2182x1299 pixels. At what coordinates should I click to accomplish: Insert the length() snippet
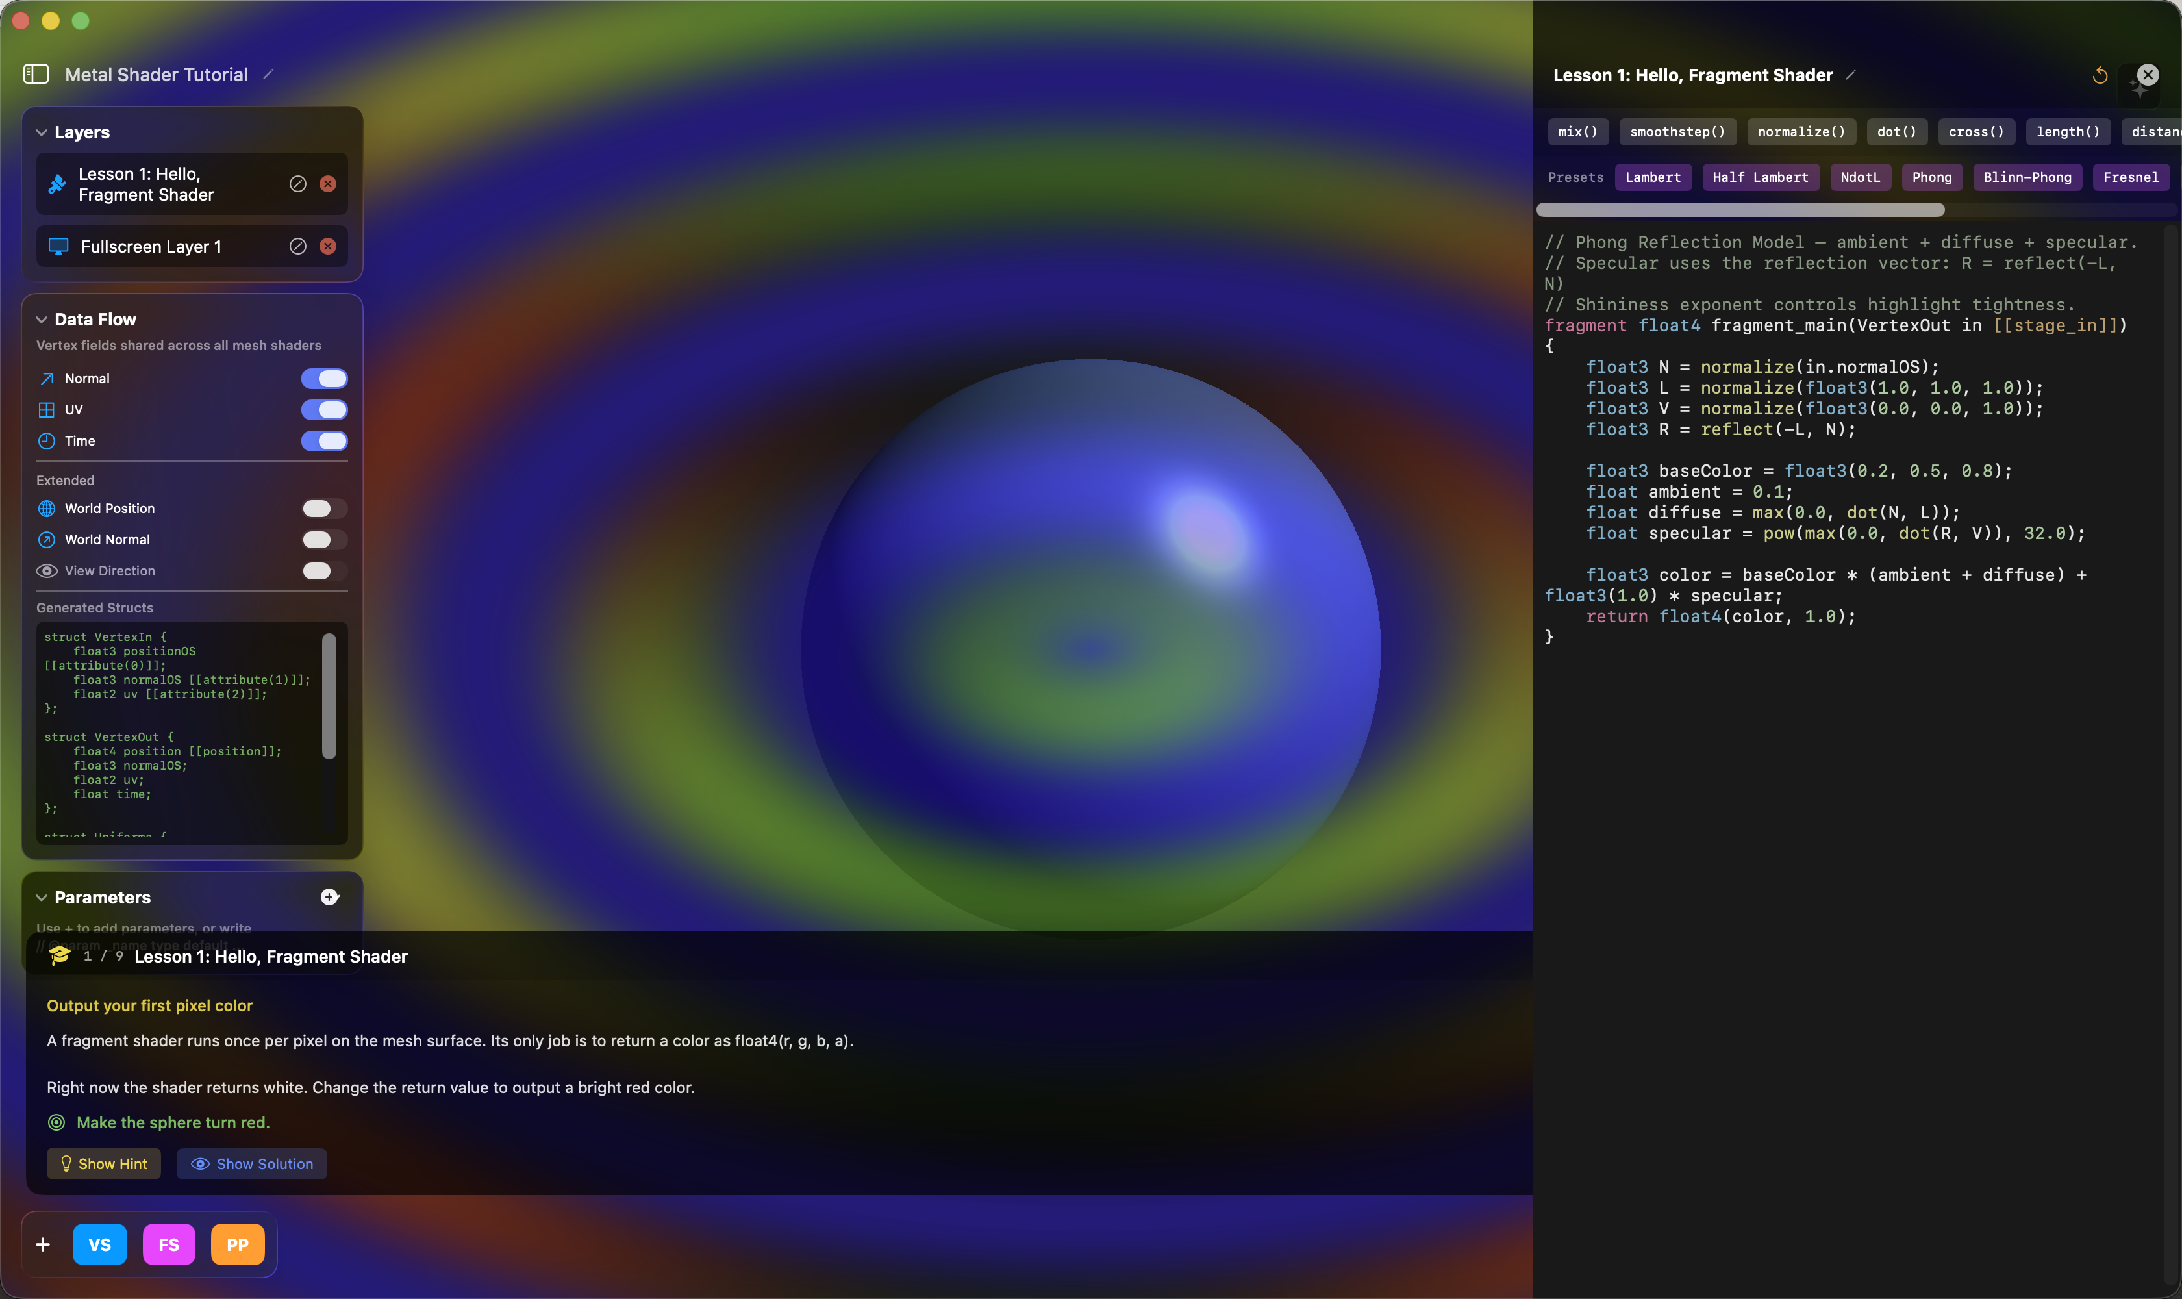pyautogui.click(x=2068, y=132)
